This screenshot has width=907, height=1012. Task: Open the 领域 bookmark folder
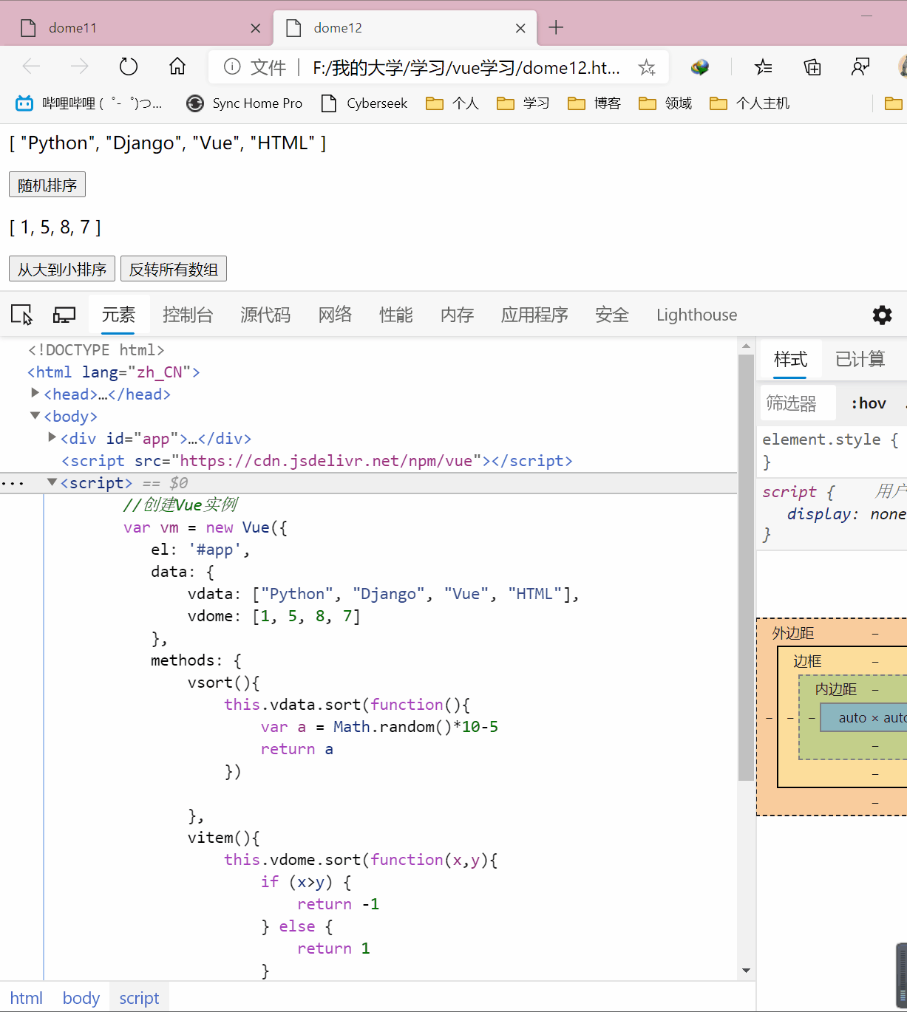[x=665, y=103]
